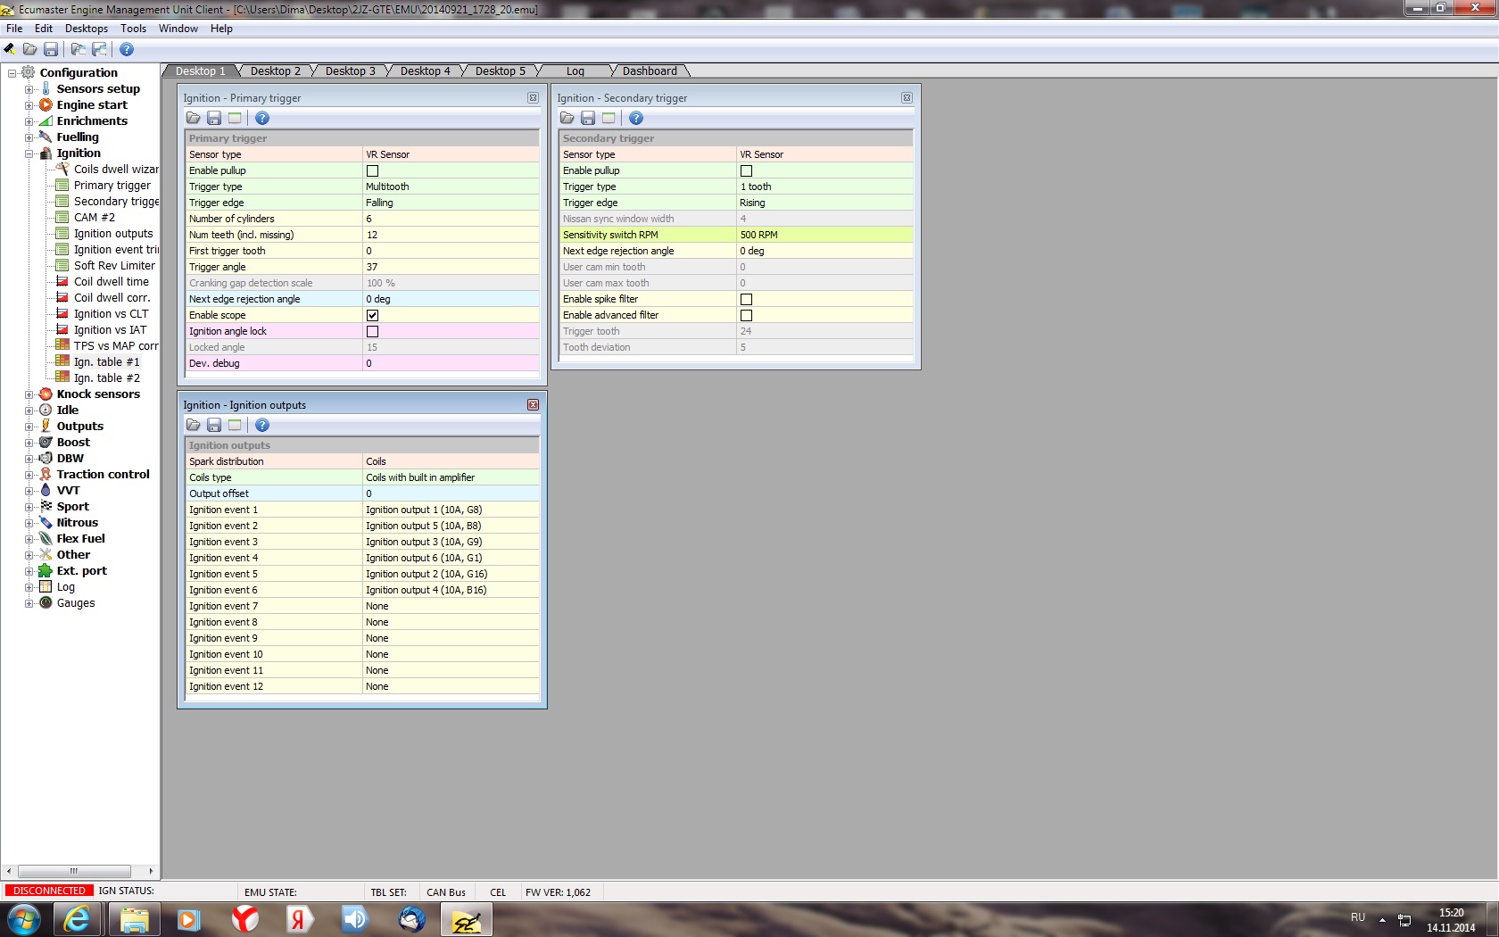1499x937 pixels.
Task: Click open folder icon in Secondary trigger panel
Action: click(567, 118)
